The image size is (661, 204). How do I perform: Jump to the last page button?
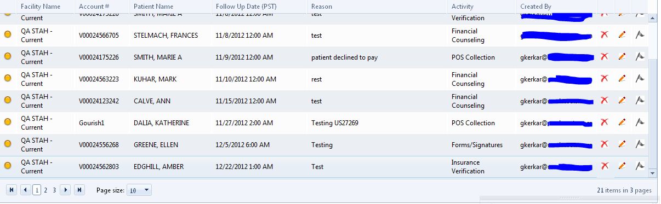coord(79,190)
